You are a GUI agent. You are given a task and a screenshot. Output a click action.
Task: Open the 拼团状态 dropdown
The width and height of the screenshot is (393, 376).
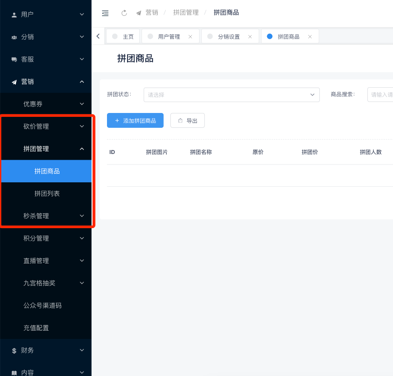click(231, 95)
